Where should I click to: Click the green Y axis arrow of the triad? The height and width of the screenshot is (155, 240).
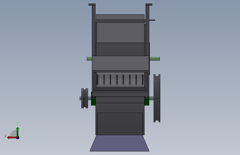(18, 132)
